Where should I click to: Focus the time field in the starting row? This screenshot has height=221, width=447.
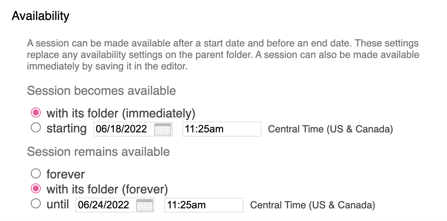pos(222,129)
